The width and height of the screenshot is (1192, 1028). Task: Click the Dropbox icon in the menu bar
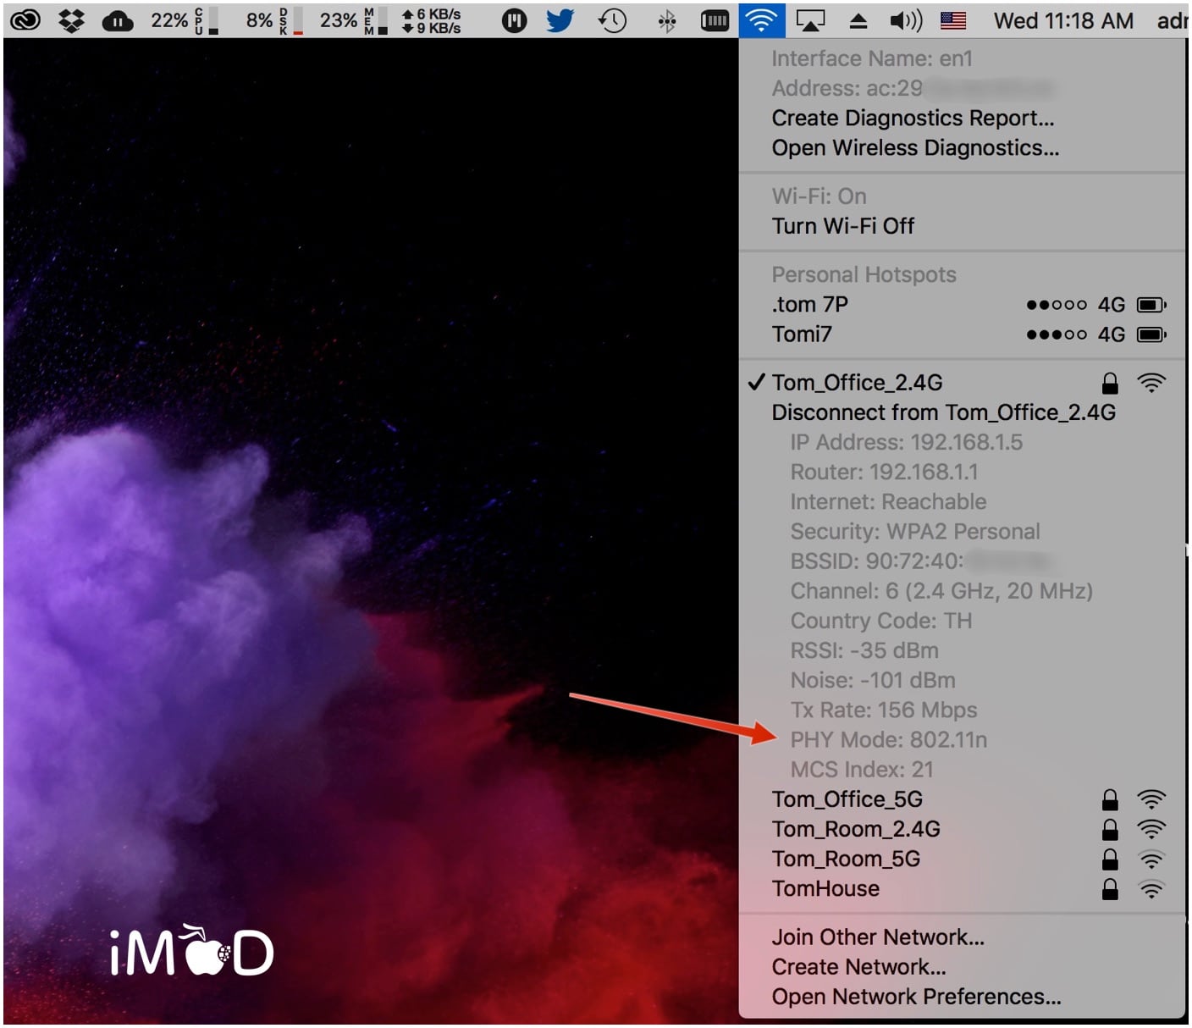(71, 19)
